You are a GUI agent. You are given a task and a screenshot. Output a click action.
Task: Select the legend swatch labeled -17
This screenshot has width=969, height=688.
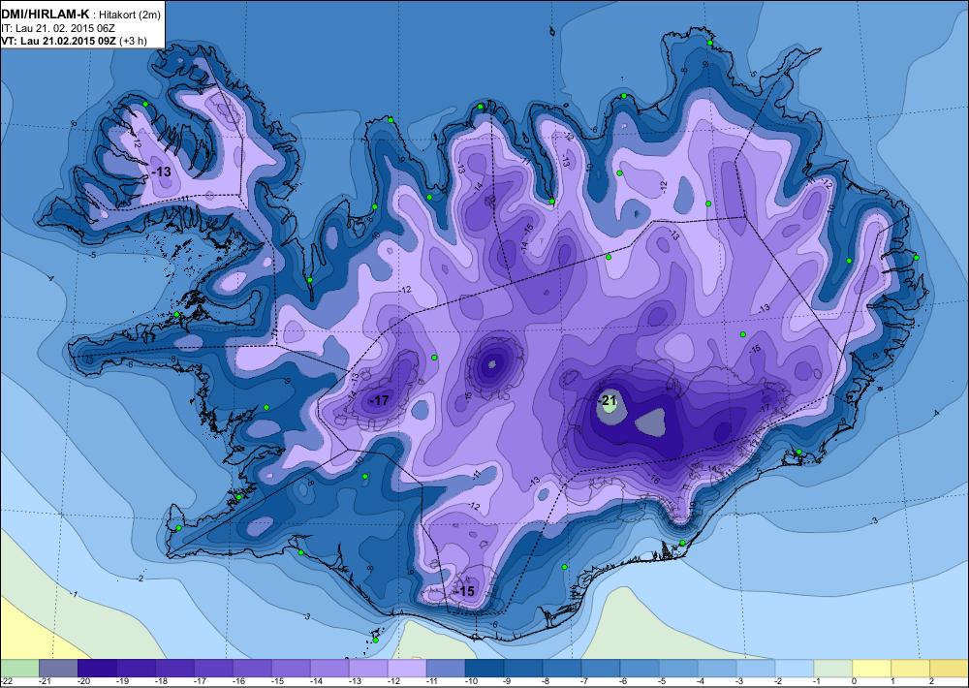pyautogui.click(x=213, y=668)
